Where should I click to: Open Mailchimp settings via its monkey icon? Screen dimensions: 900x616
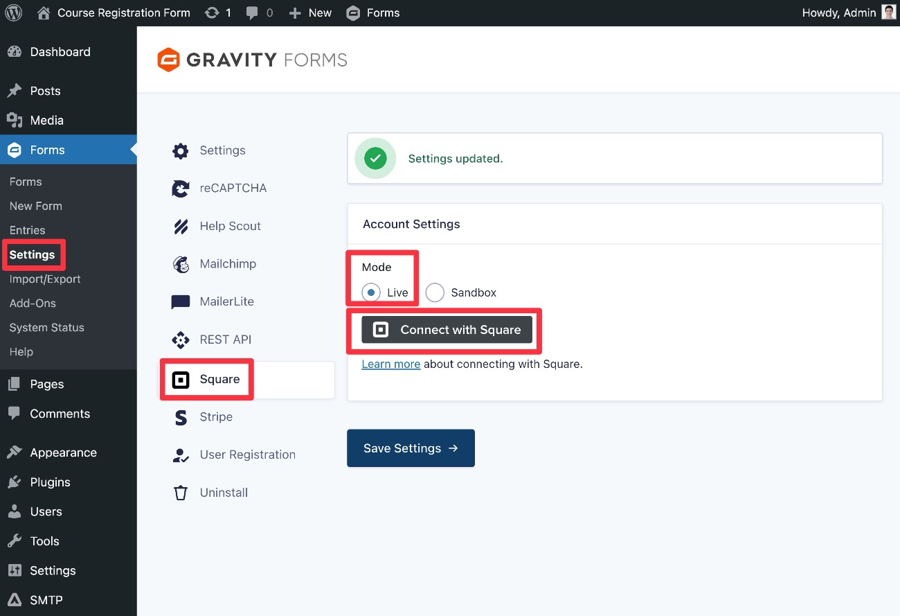click(x=180, y=264)
